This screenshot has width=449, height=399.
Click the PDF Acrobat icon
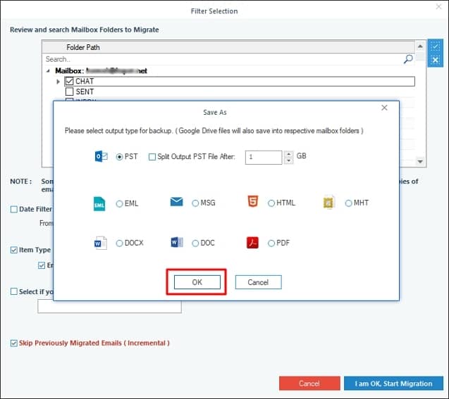point(252,243)
